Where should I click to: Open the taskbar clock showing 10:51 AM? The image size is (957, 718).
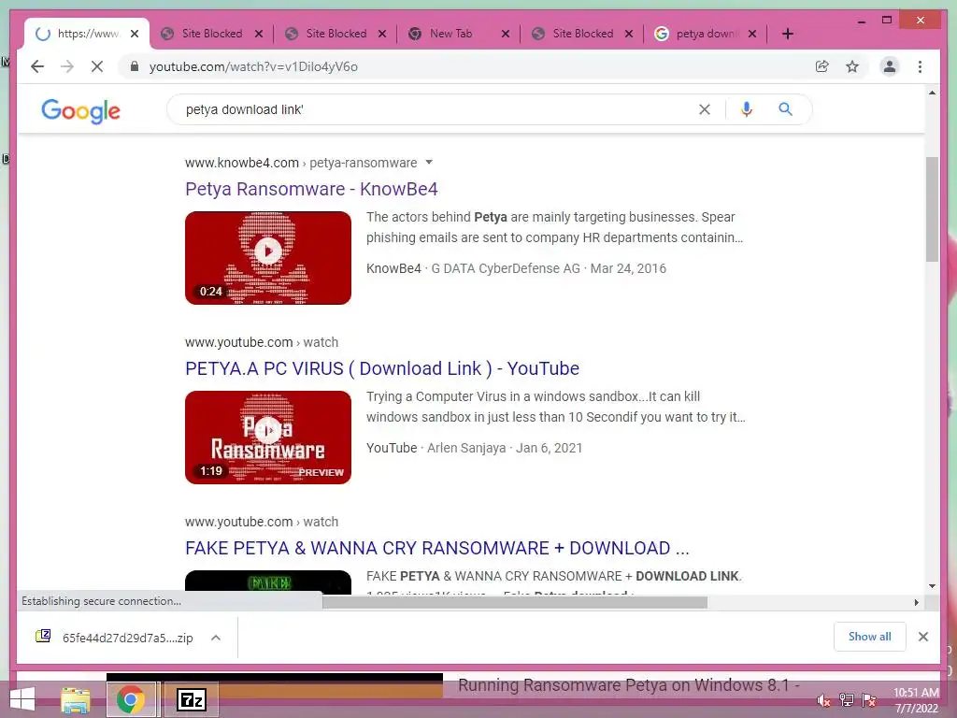pyautogui.click(x=916, y=700)
